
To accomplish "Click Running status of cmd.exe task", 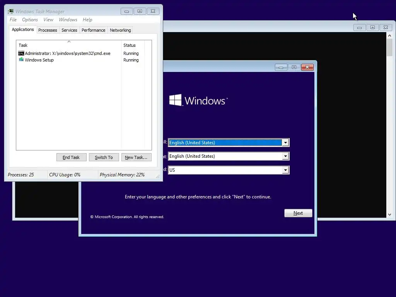I will (131, 53).
